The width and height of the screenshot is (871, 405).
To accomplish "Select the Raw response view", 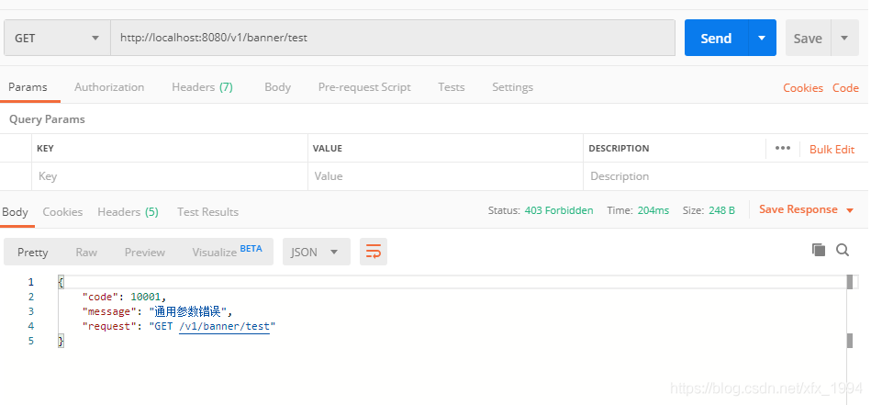I will click(x=86, y=252).
